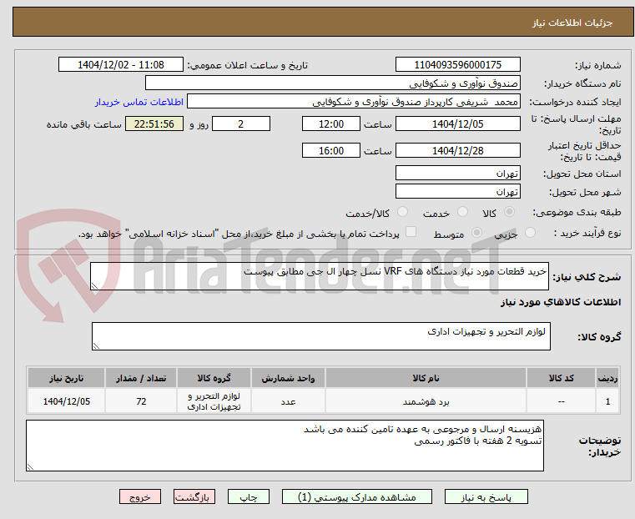Viewport: 635px width, 519px height.
Task: Click the کد کالا column header
Action: pyautogui.click(x=562, y=378)
